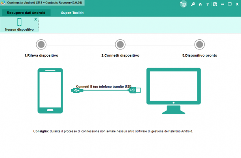
Task: Go to the home icon
Action: (200, 4)
